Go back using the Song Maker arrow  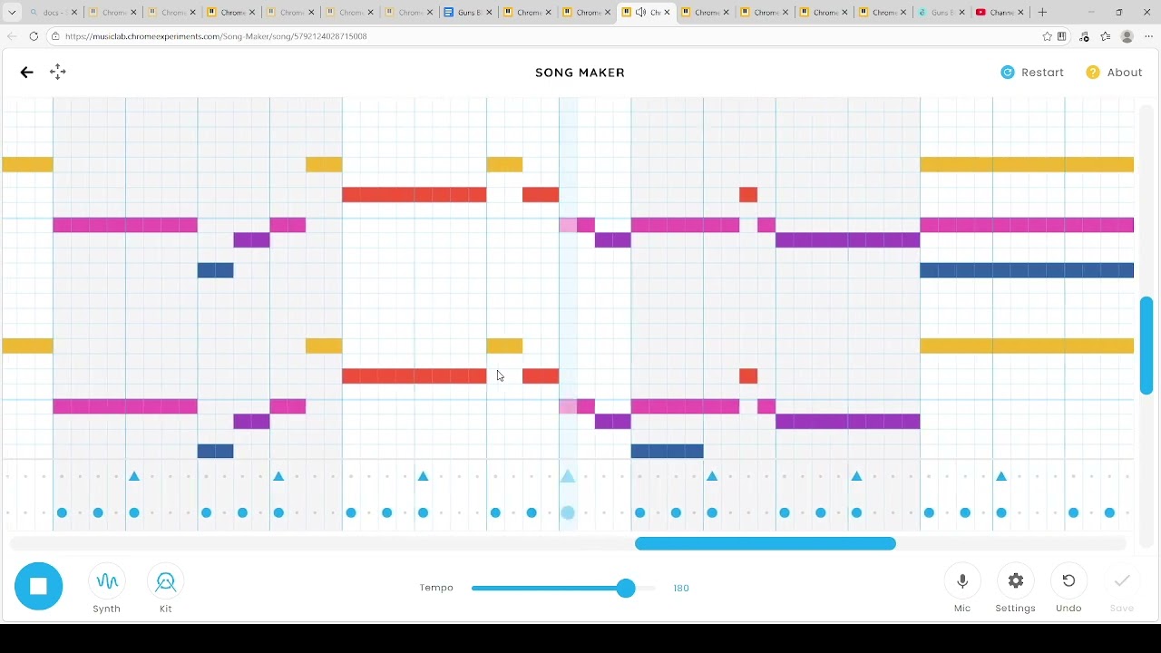click(x=26, y=72)
